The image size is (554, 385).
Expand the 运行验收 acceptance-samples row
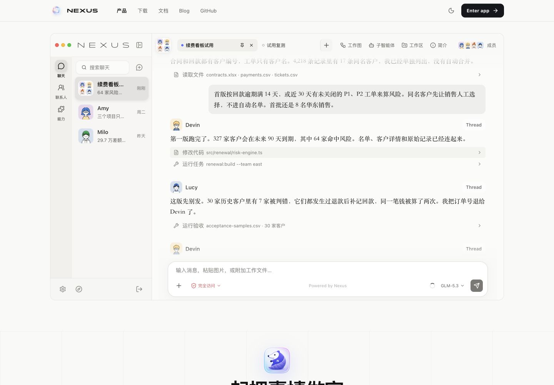[x=328, y=226]
